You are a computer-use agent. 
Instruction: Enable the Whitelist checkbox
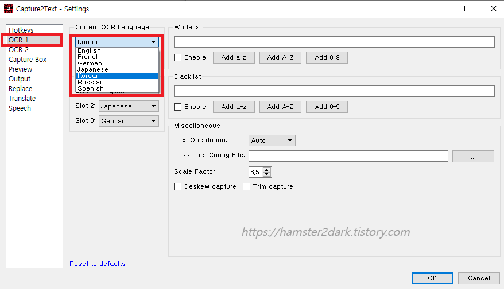click(x=178, y=57)
